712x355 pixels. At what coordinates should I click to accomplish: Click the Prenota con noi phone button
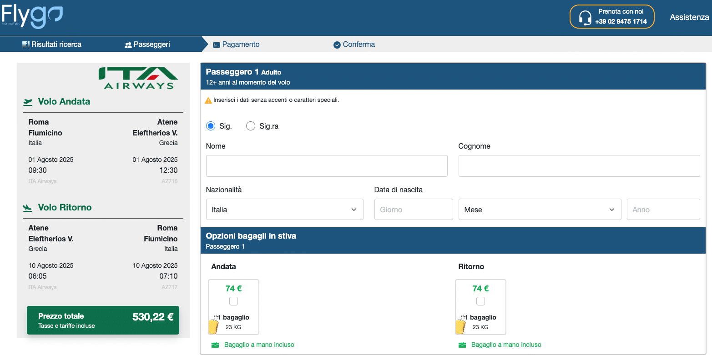612,17
